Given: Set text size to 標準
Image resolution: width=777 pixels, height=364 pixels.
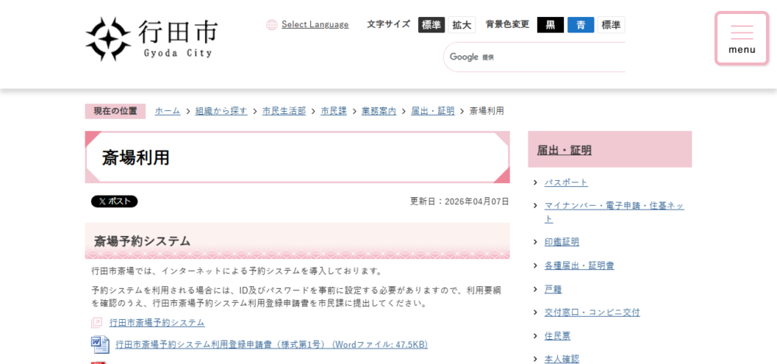Looking at the screenshot, I should [431, 25].
